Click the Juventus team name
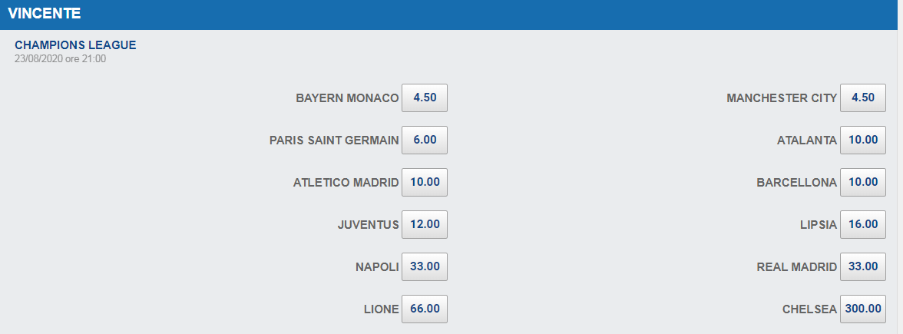 368,224
